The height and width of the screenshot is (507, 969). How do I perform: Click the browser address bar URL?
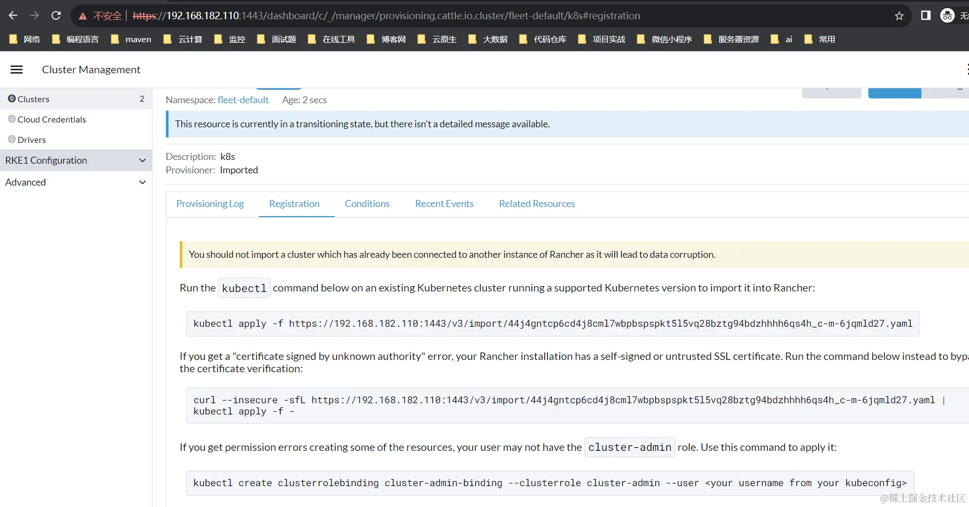(386, 16)
